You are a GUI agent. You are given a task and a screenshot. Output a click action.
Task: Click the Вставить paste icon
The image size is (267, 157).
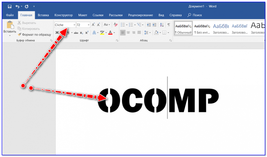[x=10, y=25]
